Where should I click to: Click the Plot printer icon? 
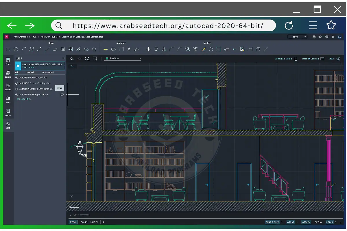(x=314, y=37)
